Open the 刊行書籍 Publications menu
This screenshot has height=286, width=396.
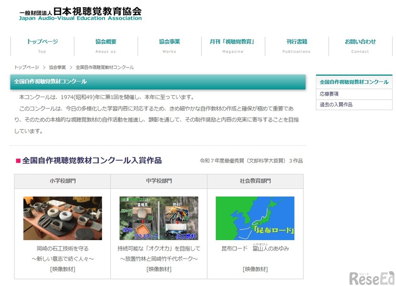[x=297, y=46]
